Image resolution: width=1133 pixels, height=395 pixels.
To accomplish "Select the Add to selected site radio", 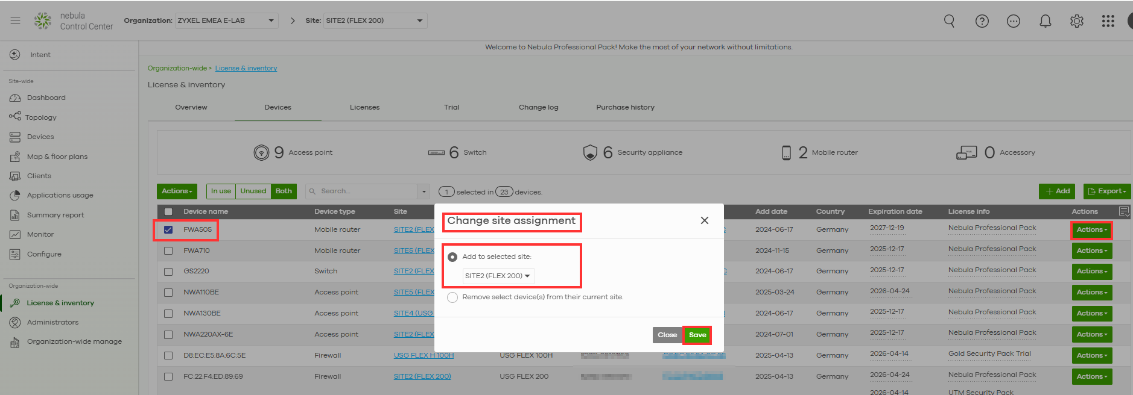I will click(452, 257).
